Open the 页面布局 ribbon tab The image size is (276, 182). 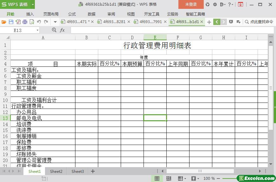[51, 14]
